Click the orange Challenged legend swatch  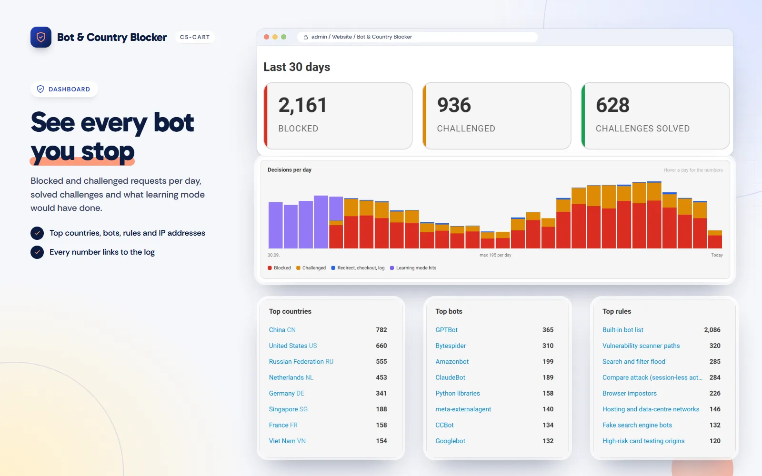coord(298,268)
